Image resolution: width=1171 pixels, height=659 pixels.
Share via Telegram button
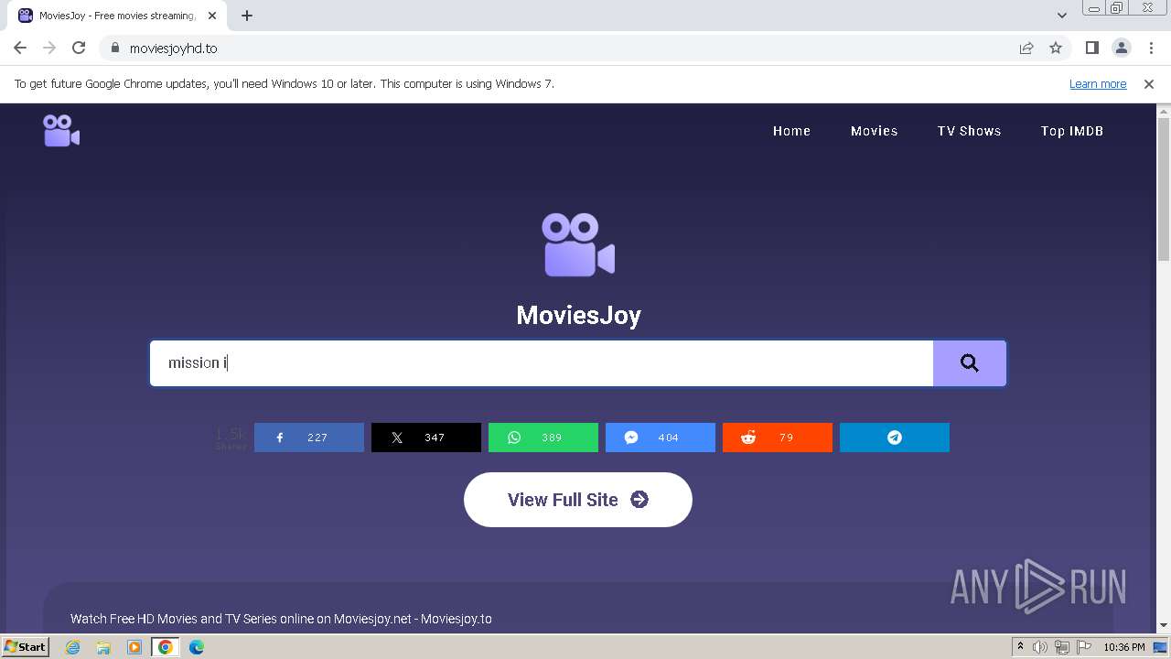pos(895,438)
